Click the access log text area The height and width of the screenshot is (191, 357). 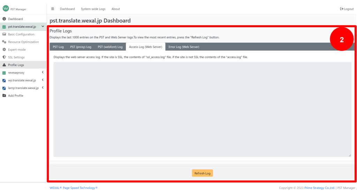pos(202,109)
